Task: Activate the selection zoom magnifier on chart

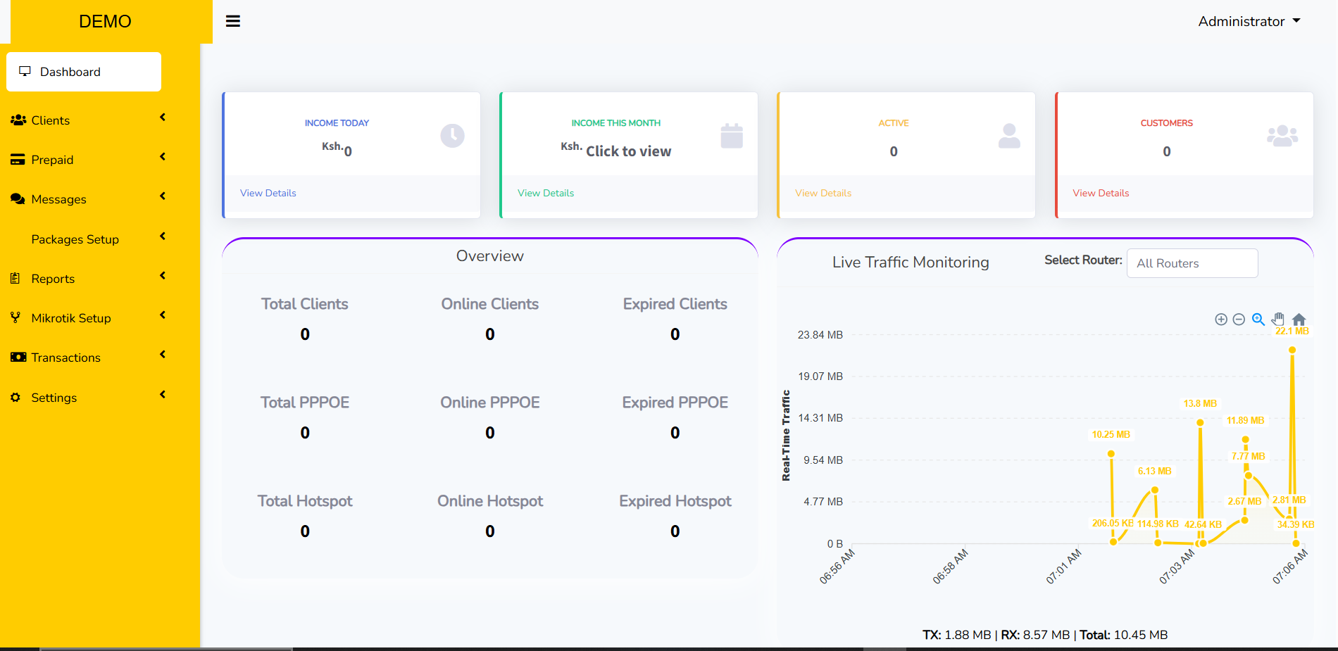Action: pos(1258,320)
